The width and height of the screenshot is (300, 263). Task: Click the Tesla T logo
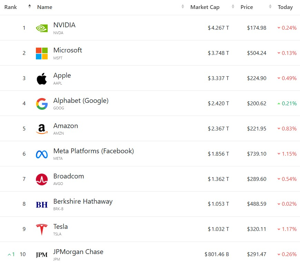click(42, 229)
